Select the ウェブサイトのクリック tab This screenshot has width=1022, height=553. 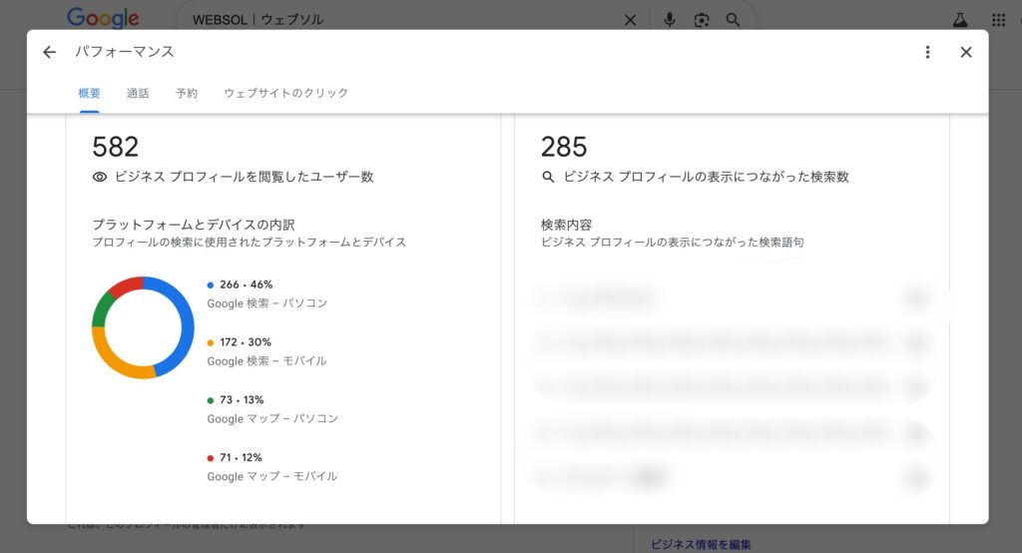pos(286,93)
